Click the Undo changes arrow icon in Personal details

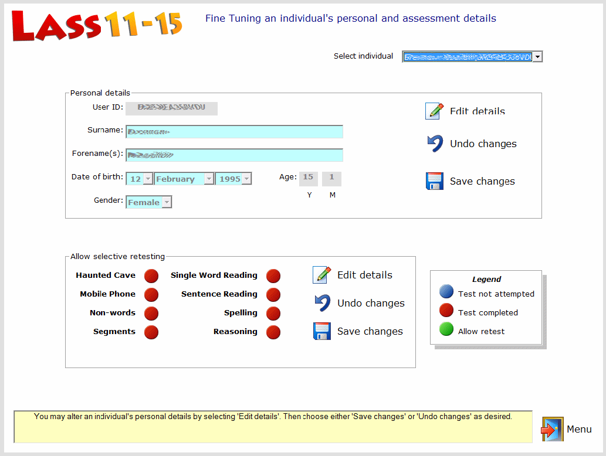pos(435,144)
